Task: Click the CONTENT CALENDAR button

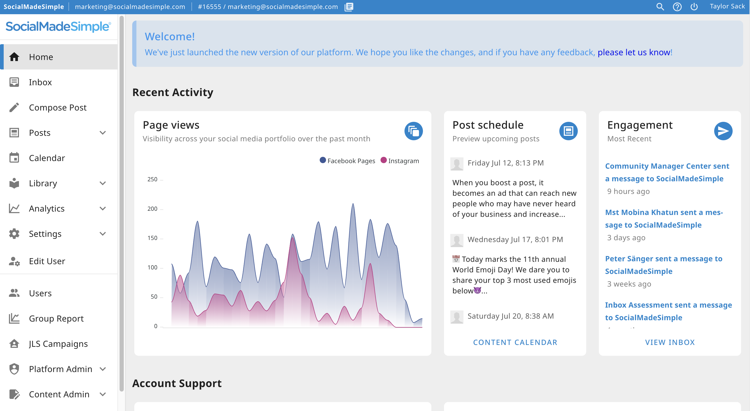Action: (515, 342)
